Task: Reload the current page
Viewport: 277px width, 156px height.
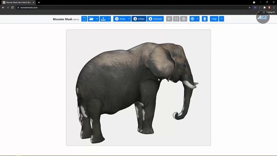Action: coord(13,8)
